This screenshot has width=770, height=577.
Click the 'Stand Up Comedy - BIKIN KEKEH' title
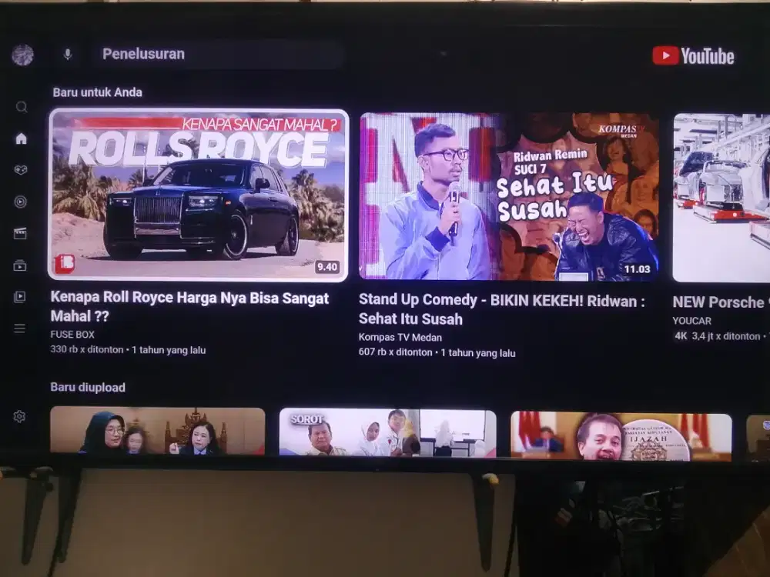(501, 309)
